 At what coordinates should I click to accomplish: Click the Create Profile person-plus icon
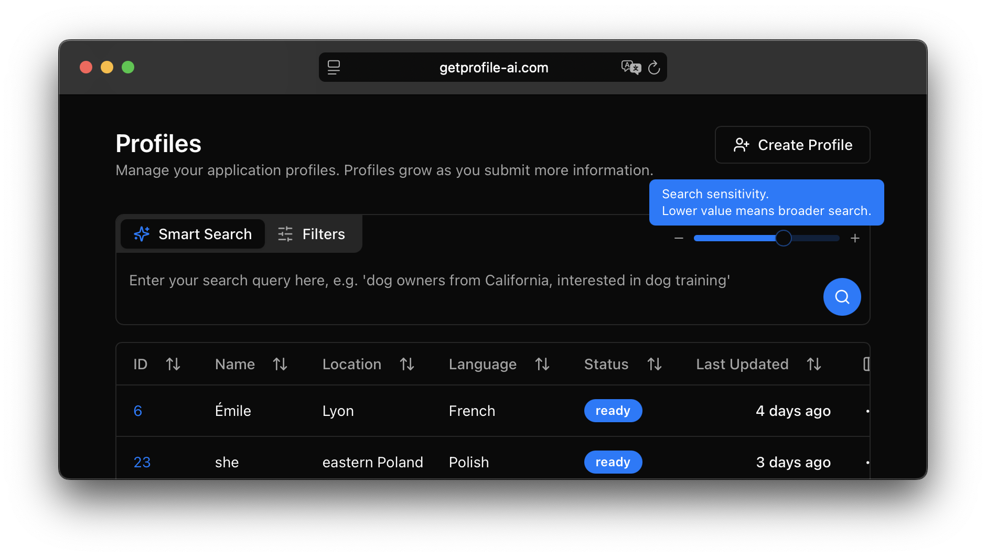click(741, 145)
